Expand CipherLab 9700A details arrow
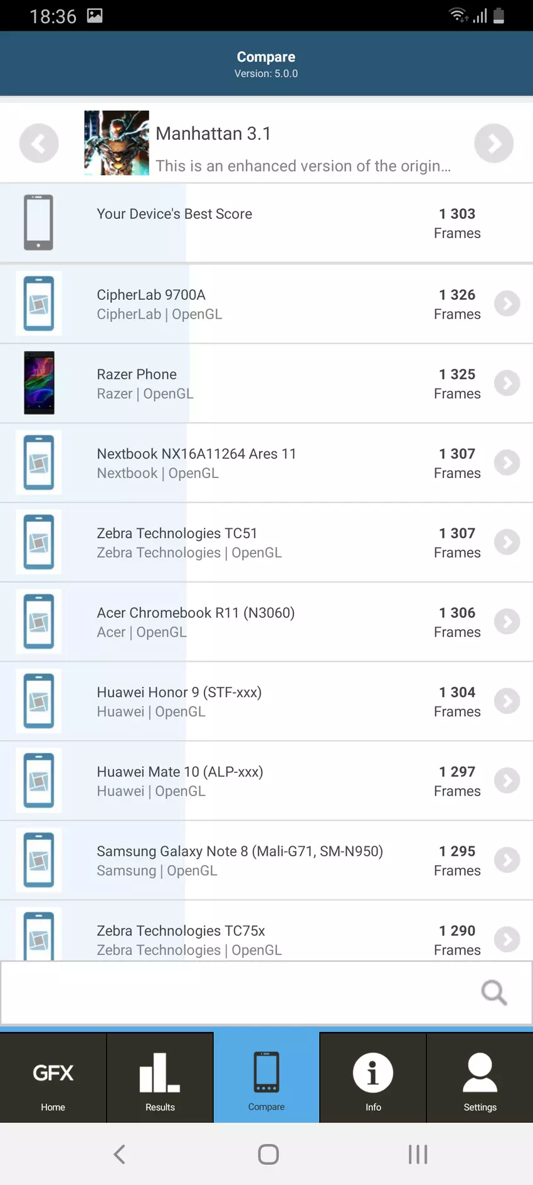This screenshot has height=1185, width=533. coord(507,304)
